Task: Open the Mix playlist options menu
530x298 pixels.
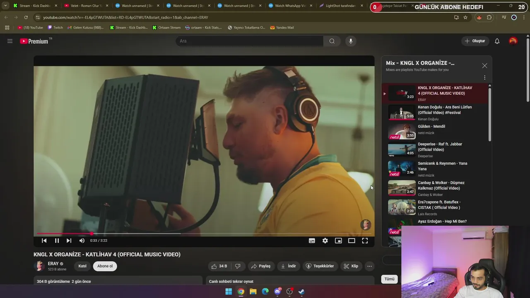Action: point(484,77)
